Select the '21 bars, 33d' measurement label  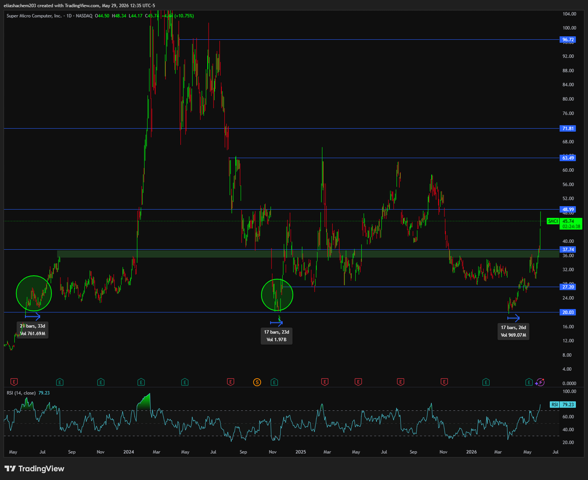(x=33, y=330)
